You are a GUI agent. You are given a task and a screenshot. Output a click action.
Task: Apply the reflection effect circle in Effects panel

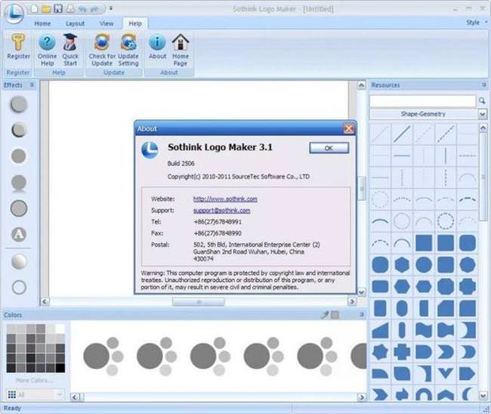click(19, 184)
